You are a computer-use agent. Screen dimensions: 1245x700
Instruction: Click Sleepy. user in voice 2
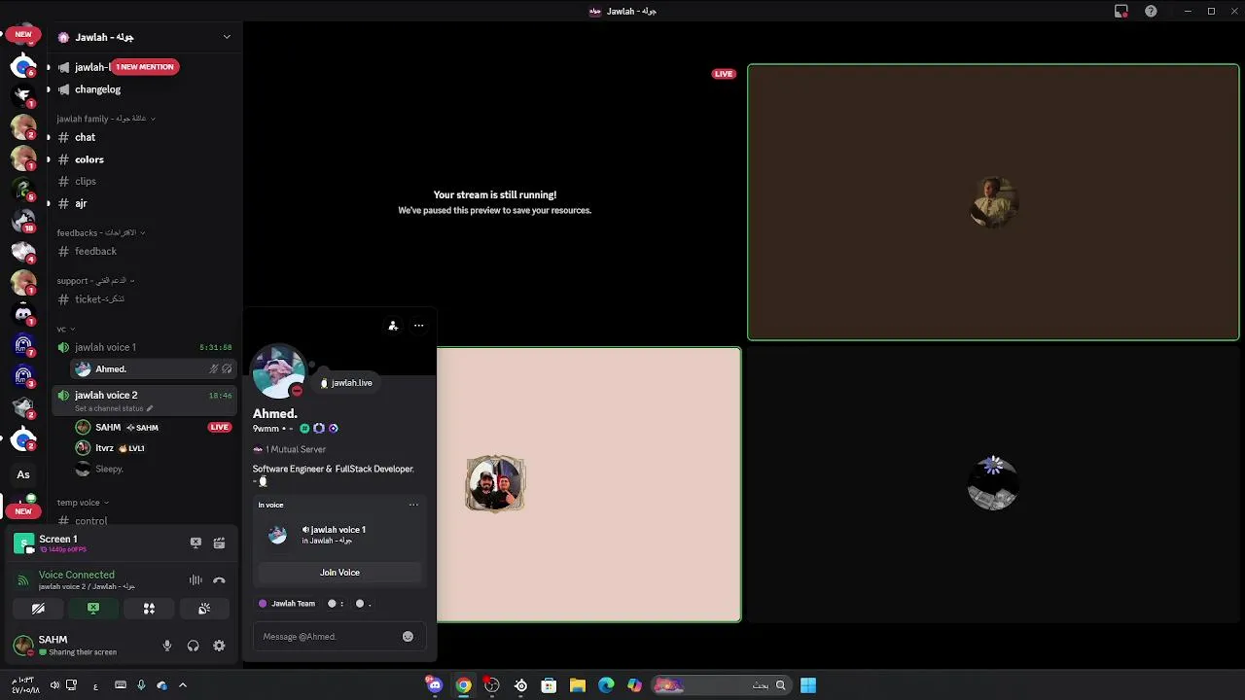click(154, 469)
